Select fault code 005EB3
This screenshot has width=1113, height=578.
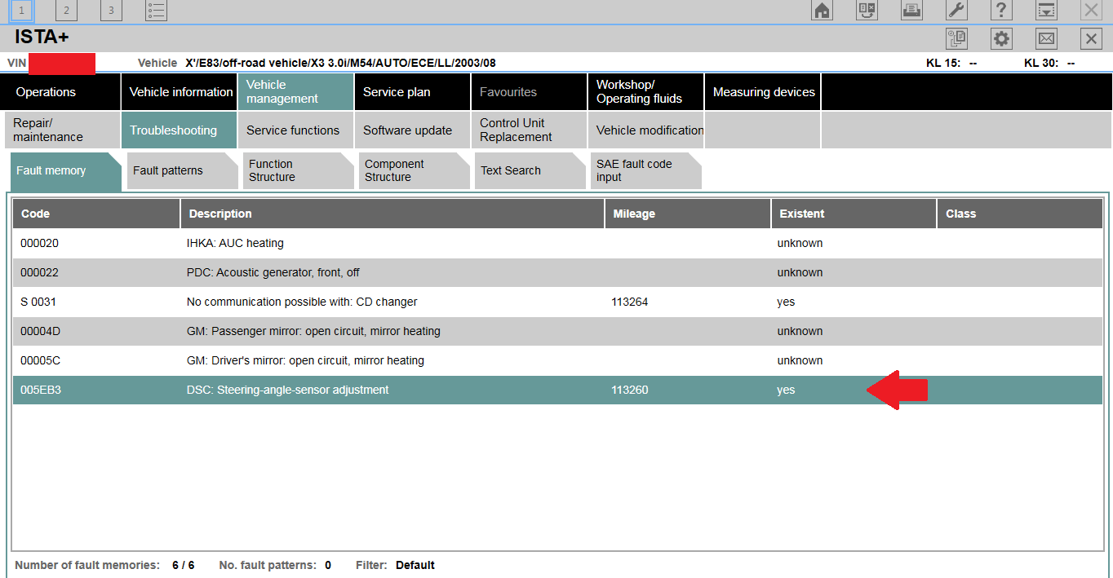41,390
